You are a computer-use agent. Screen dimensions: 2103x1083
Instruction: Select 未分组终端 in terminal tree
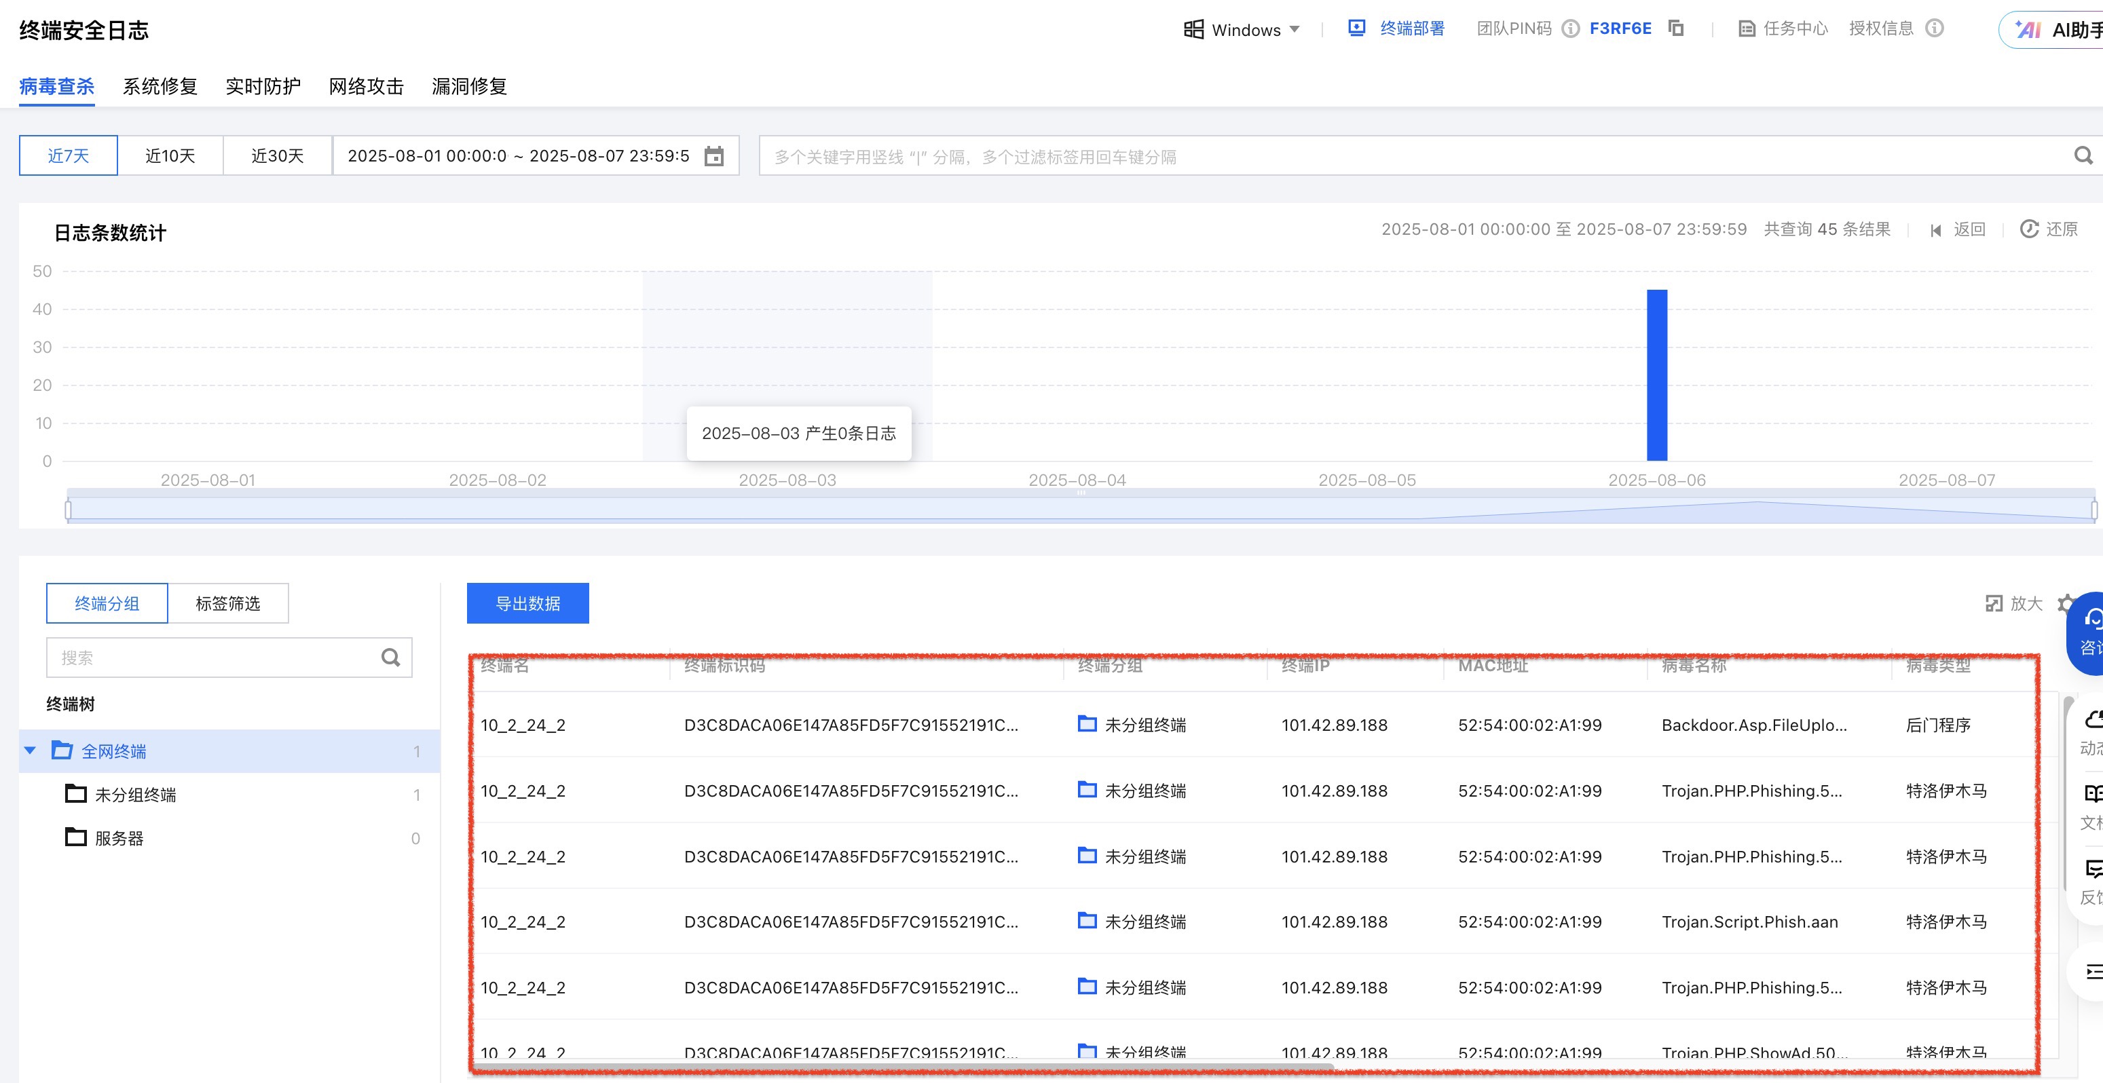[134, 794]
